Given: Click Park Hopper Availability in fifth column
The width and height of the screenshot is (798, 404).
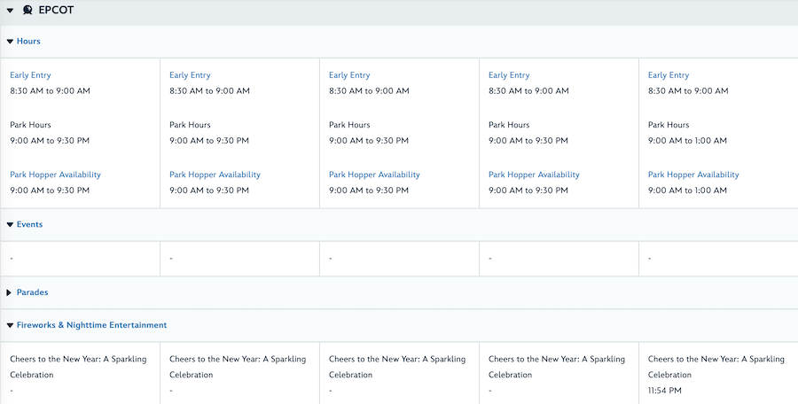Looking at the screenshot, I should 693,175.
